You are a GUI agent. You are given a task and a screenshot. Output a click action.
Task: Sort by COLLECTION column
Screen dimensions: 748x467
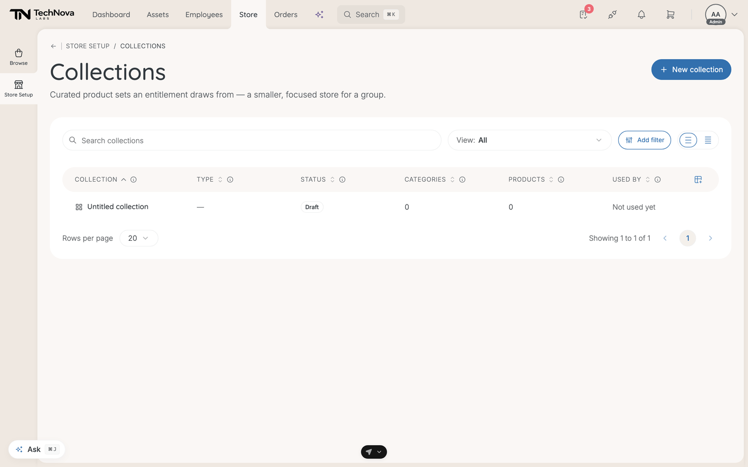tap(100, 180)
